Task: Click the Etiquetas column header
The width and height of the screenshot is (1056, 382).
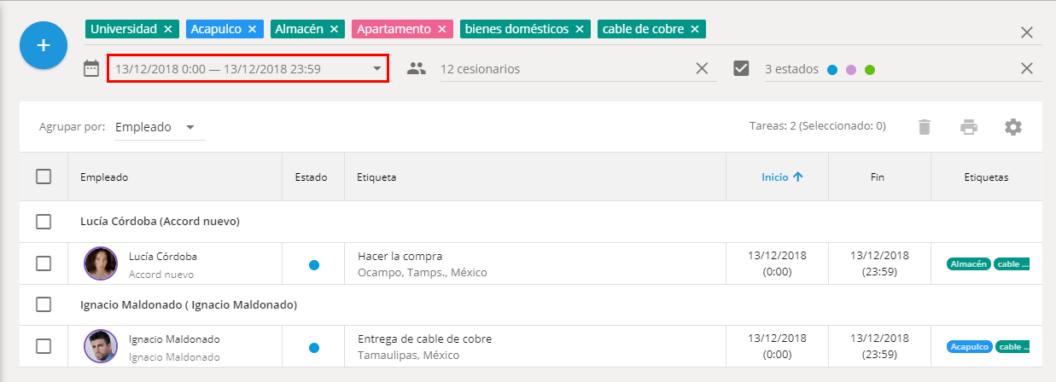Action: (986, 177)
